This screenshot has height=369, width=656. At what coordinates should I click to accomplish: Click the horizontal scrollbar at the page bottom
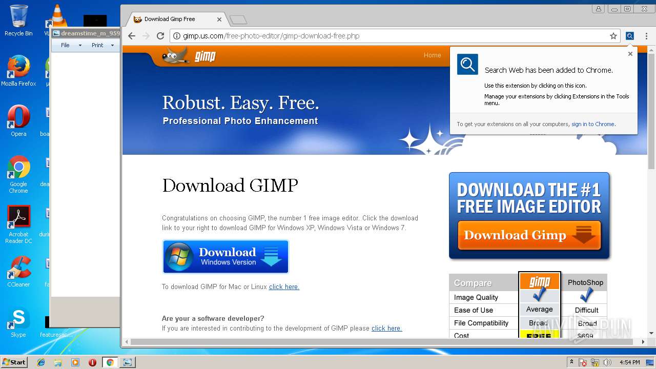[x=383, y=341]
